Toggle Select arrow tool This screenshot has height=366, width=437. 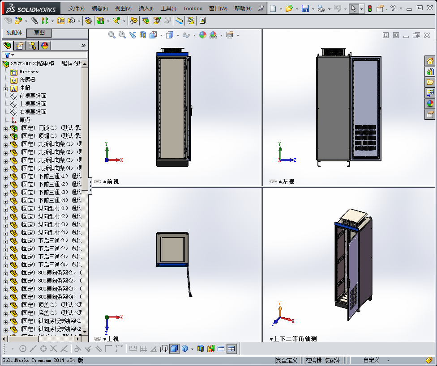[x=353, y=8]
